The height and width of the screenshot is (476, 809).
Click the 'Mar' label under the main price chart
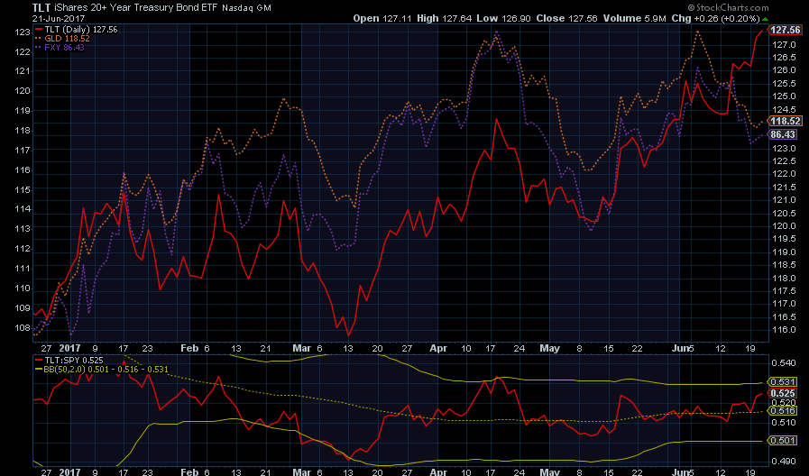(302, 348)
